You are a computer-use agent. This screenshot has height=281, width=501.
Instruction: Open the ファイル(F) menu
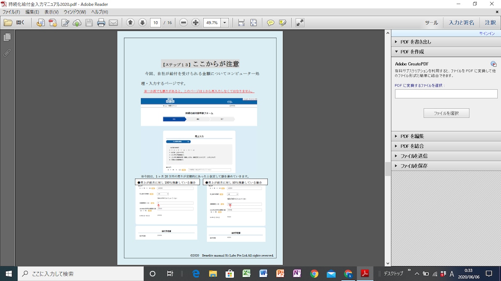11,12
